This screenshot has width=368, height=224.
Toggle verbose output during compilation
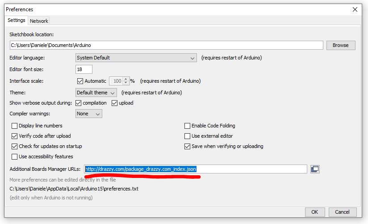point(79,103)
